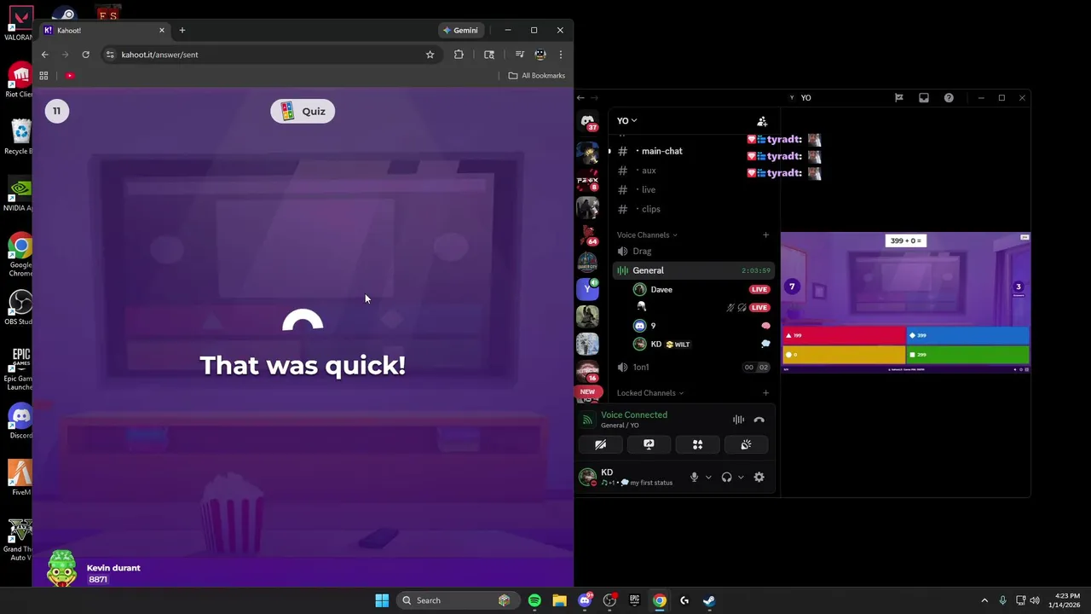Add channel to Locked Channels plus icon
Screen dimensions: 1091x614
coord(765,393)
